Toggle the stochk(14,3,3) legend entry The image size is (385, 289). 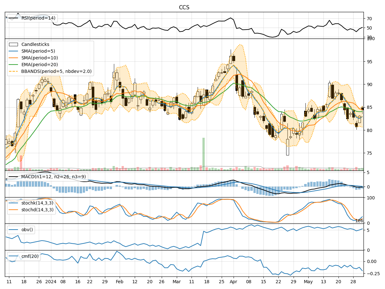(13, 204)
